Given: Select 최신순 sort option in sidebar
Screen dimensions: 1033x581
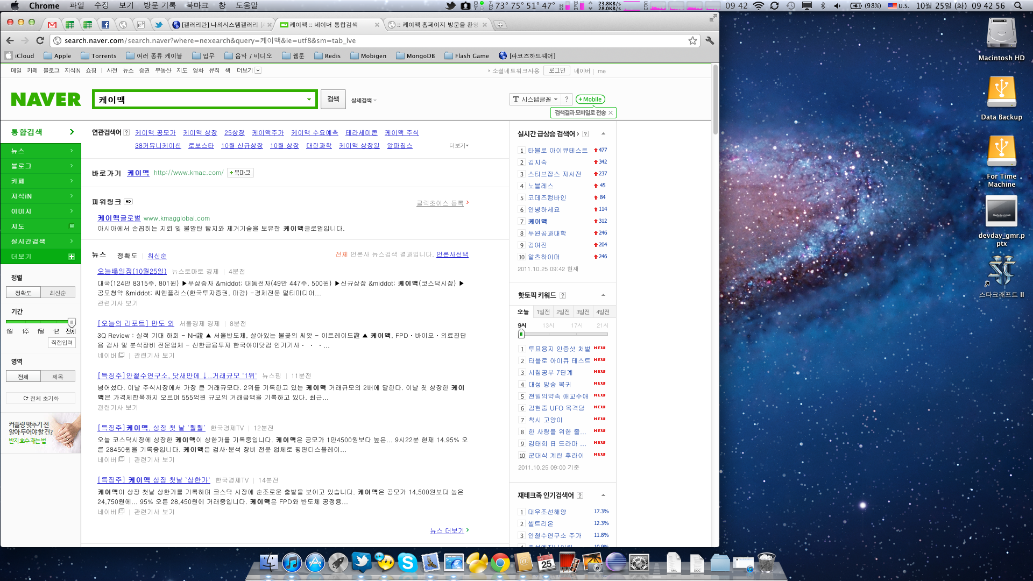Looking at the screenshot, I should [58, 293].
